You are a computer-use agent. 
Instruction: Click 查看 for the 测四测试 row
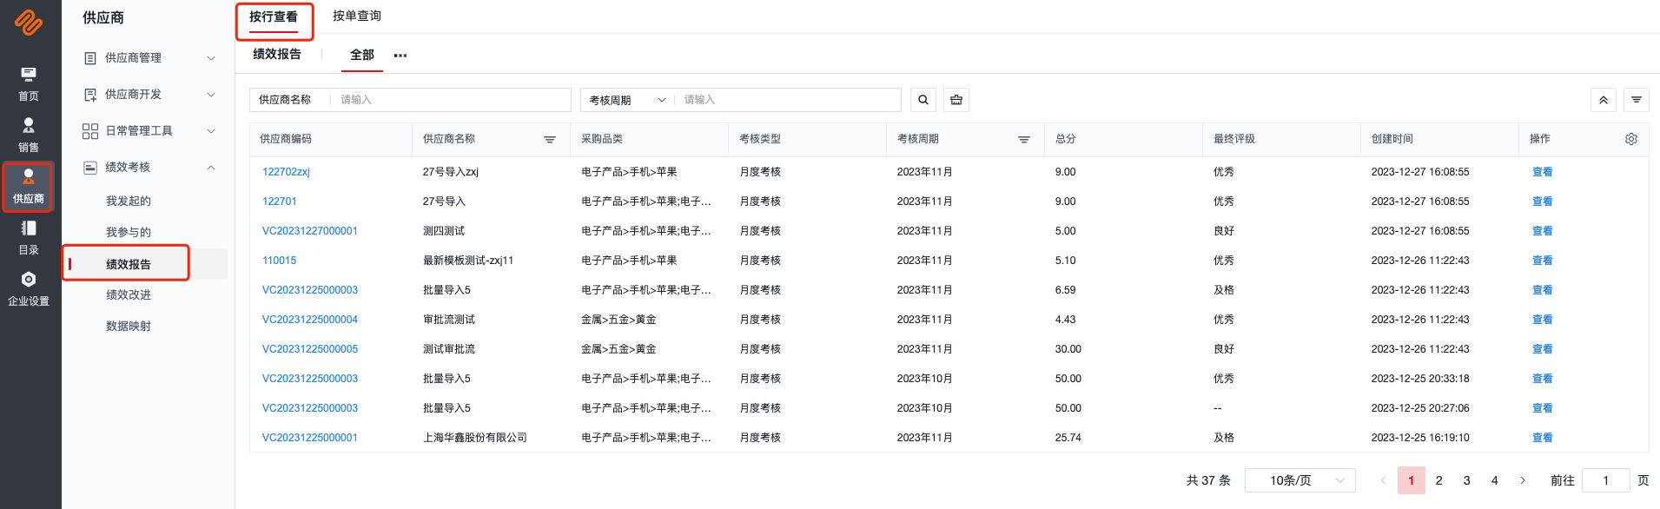pyautogui.click(x=1543, y=231)
